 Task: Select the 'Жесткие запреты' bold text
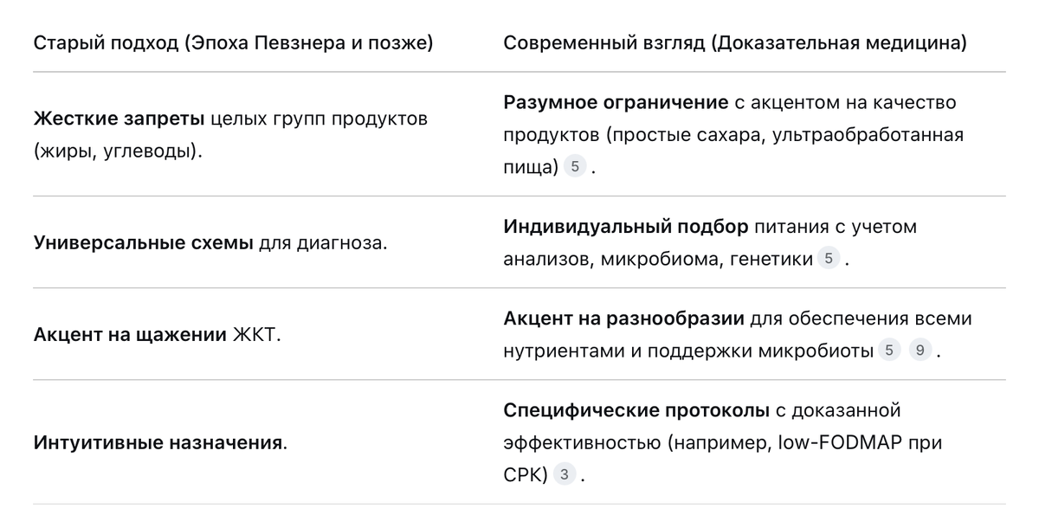[119, 119]
